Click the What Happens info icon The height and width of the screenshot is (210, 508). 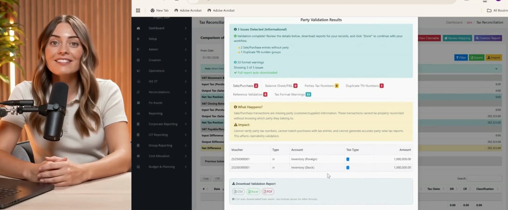pos(235,107)
